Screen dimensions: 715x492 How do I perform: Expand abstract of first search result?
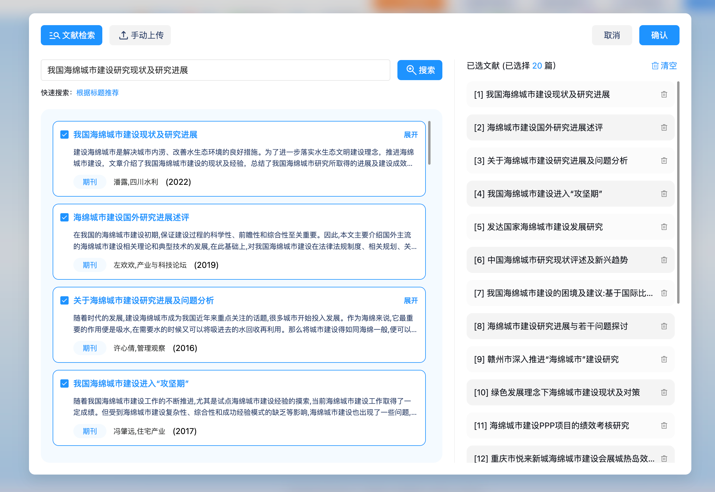[x=410, y=135]
